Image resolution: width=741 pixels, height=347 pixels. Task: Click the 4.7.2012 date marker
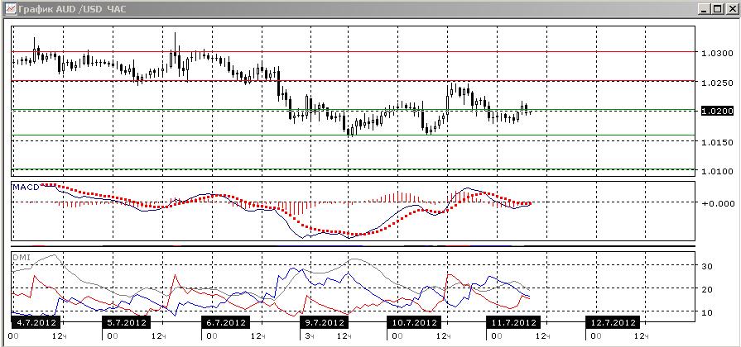36,322
